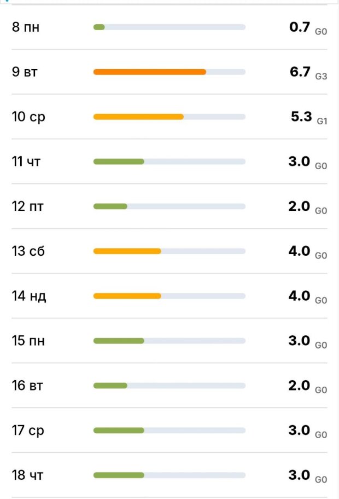Select the 14 нд day label
This screenshot has height=499, width=339.
[x=29, y=296]
